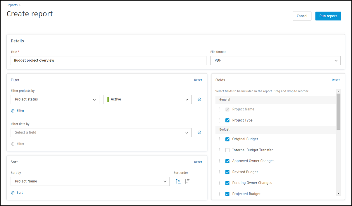Uncheck Approved Owner Changes field
This screenshot has height=206, width=352.
point(227,161)
